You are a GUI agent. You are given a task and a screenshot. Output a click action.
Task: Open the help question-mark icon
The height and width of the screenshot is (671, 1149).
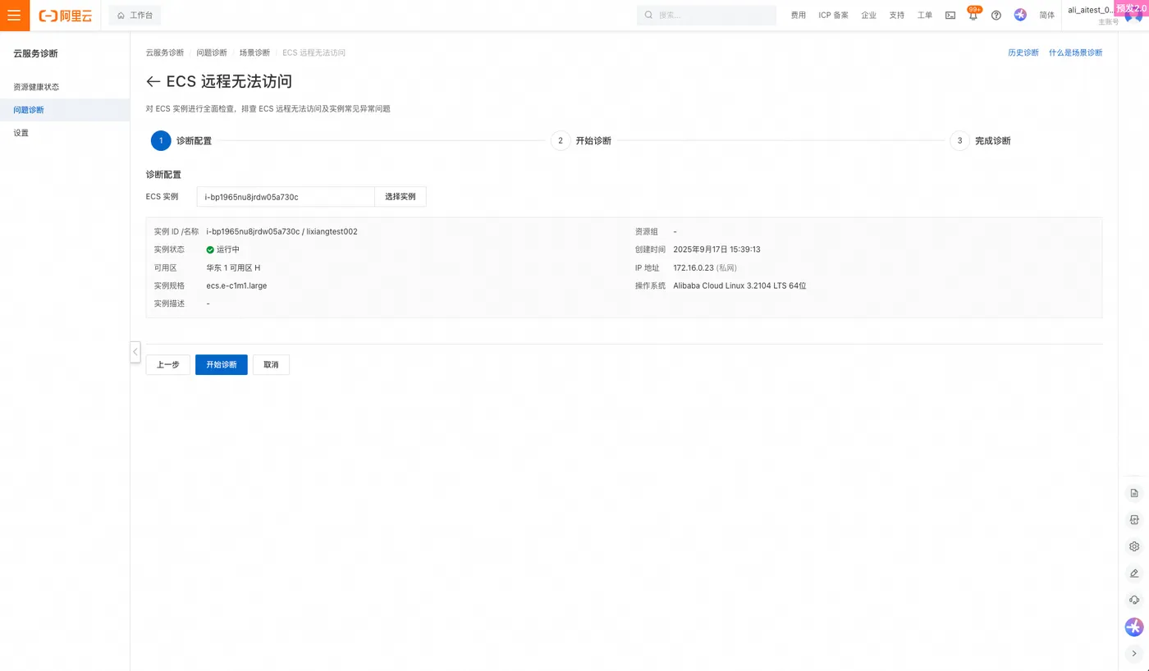tap(996, 16)
